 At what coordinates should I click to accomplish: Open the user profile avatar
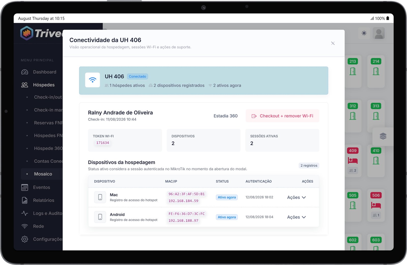pos(379,33)
